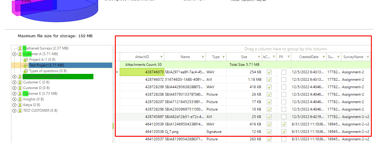
Task: Expand the node above Customer C
Action: point(14,77)
